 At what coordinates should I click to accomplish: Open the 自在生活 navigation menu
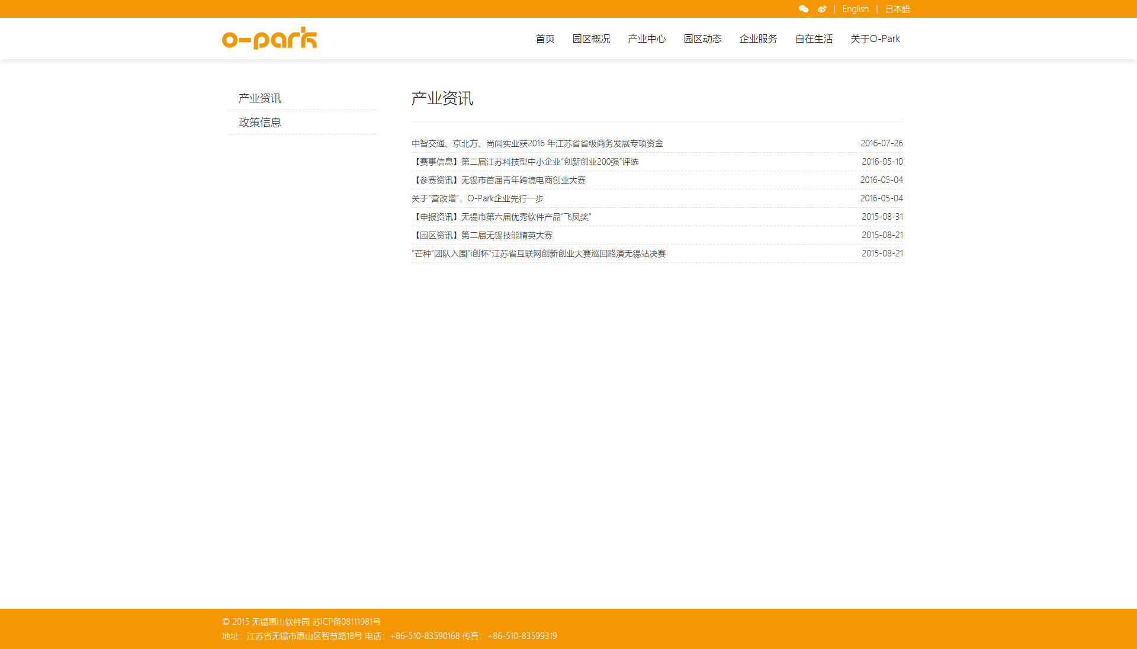tap(814, 38)
